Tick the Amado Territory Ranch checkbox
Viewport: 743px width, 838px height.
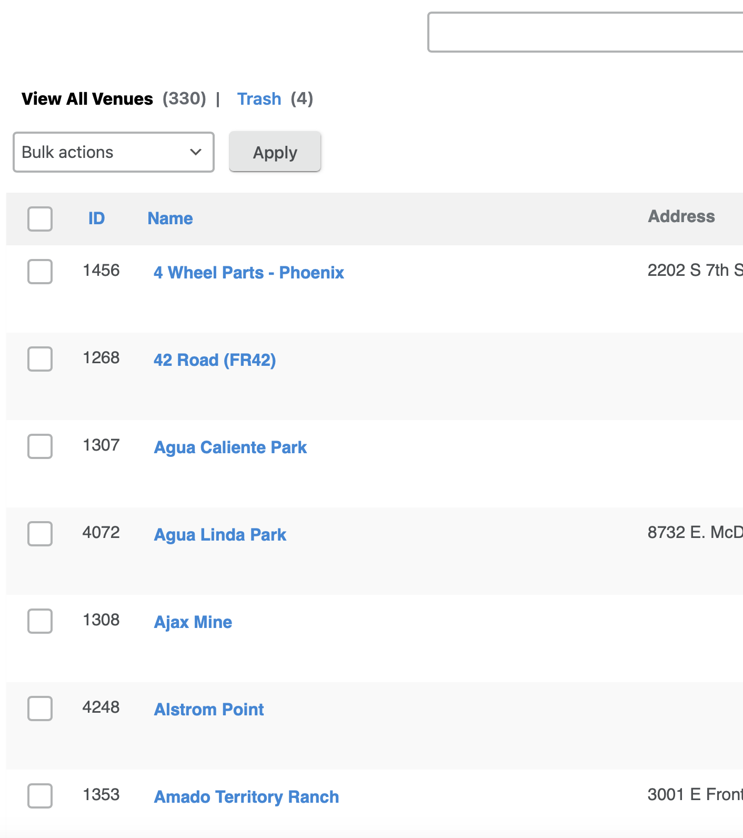click(x=40, y=796)
